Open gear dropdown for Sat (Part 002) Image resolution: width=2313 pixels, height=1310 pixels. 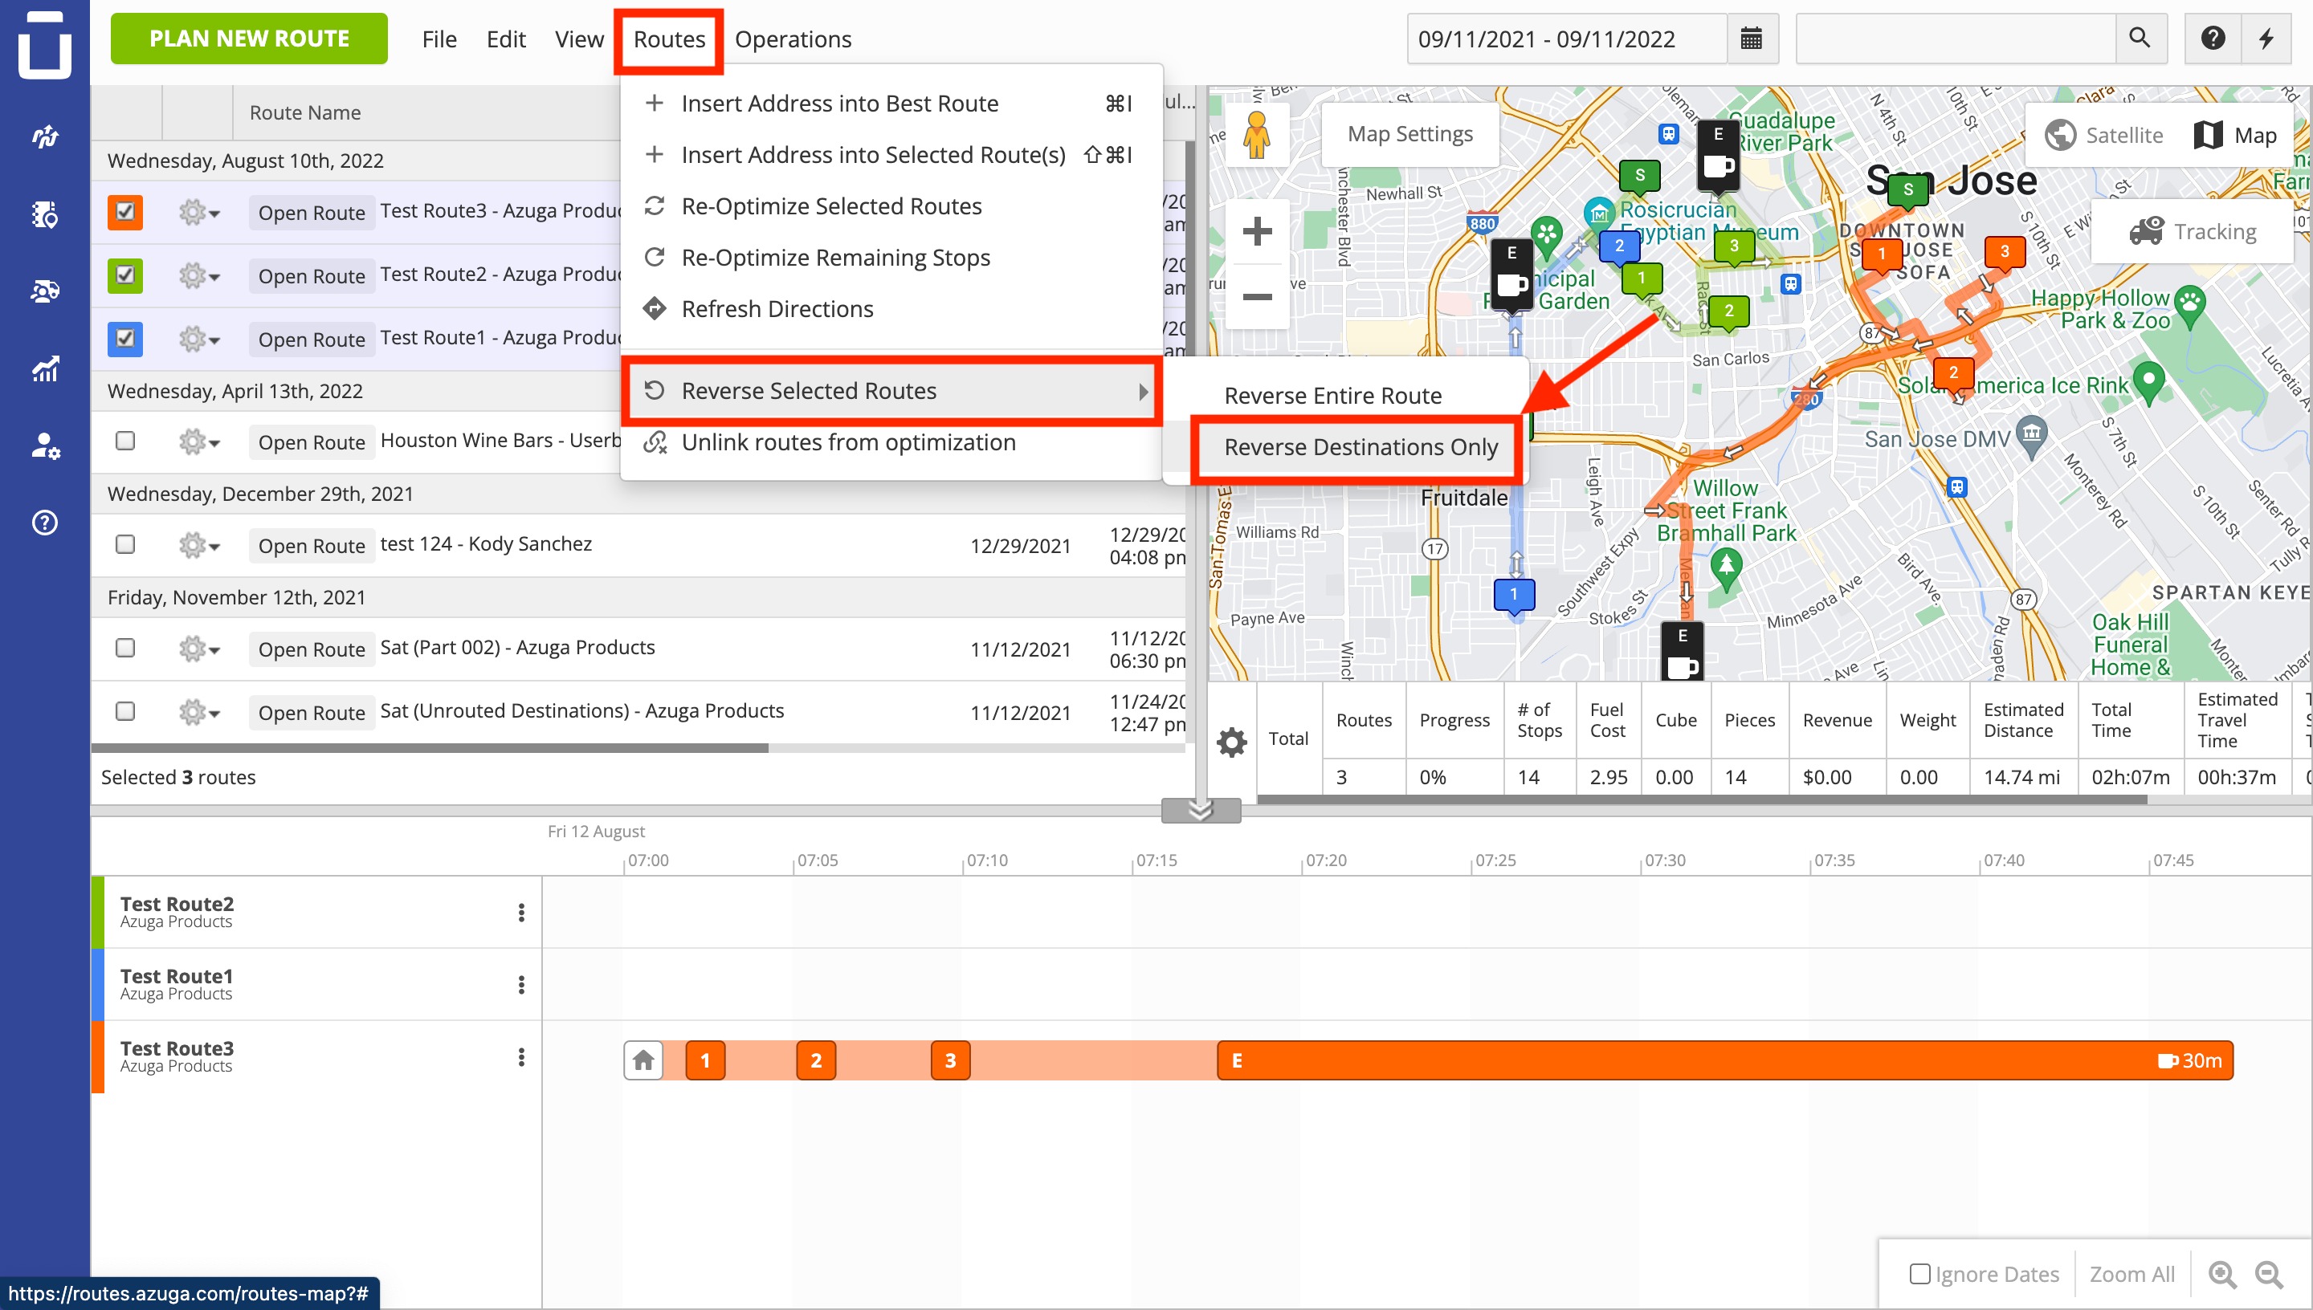tap(199, 649)
